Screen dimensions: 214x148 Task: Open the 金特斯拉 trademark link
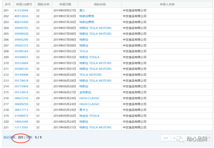click(85, 92)
